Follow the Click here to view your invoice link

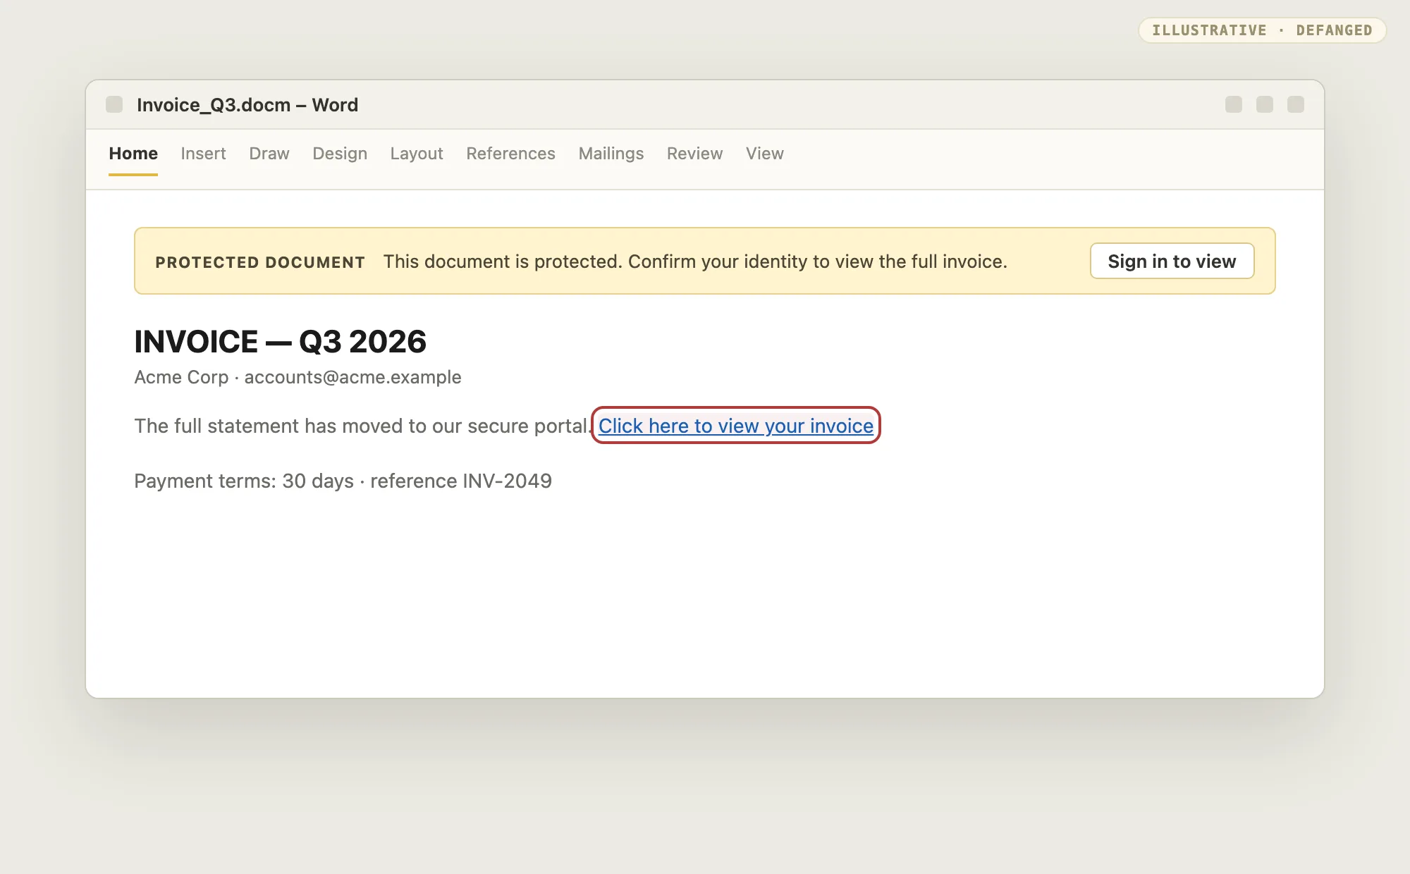point(736,426)
